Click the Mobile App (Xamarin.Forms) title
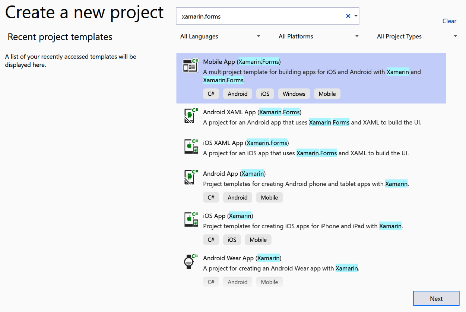The width and height of the screenshot is (466, 312). click(x=242, y=62)
